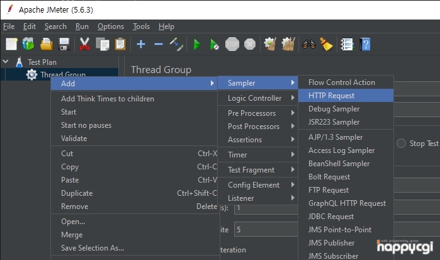Click Validate in context menu

134,138
